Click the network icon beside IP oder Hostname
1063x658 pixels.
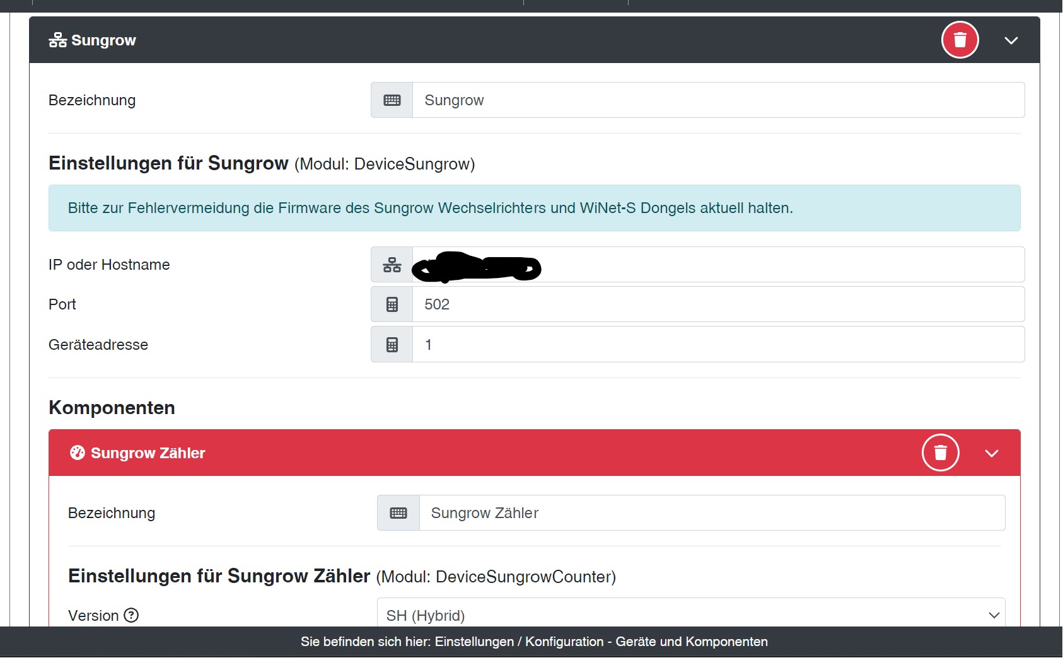392,265
